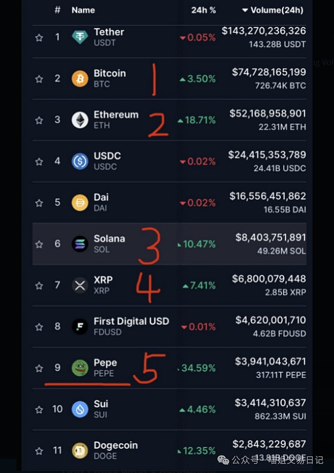Click the Pepe frog logo icon
Screen dimensions: 334x473
pyautogui.click(x=80, y=368)
